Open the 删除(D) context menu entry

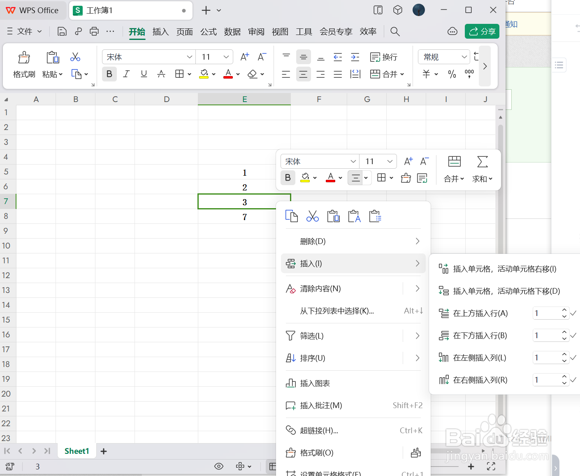click(354, 241)
